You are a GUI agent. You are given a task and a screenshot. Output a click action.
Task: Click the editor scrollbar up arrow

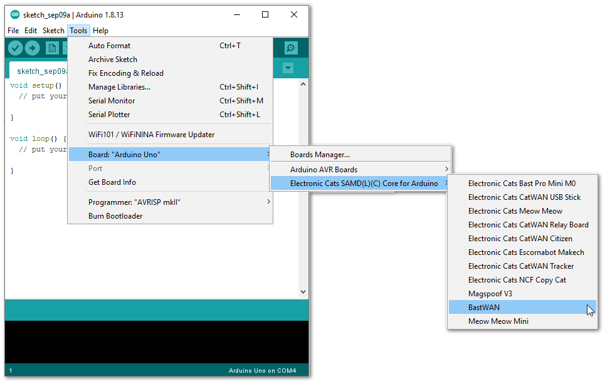[303, 84]
